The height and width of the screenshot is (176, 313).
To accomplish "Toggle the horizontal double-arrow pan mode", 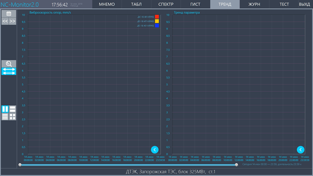I will 9,71.
